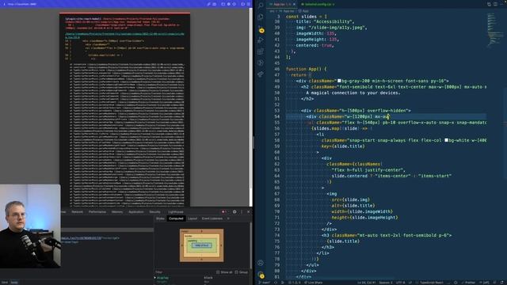
Task: Open the DevTools more options kebab menu
Action: 242,211
